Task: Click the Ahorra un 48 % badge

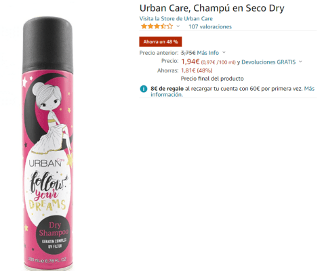Action: (x=161, y=42)
